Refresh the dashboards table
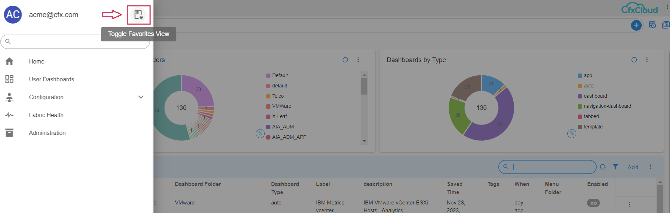 [603, 167]
